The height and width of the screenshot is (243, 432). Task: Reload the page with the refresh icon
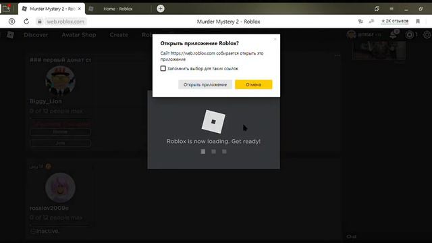[26, 21]
